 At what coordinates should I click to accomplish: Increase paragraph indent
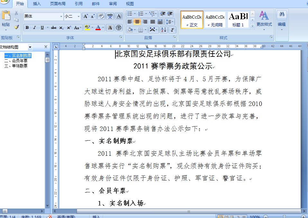[170, 13]
